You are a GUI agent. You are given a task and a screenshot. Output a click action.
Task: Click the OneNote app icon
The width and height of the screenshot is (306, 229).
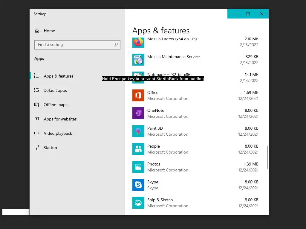click(138, 113)
